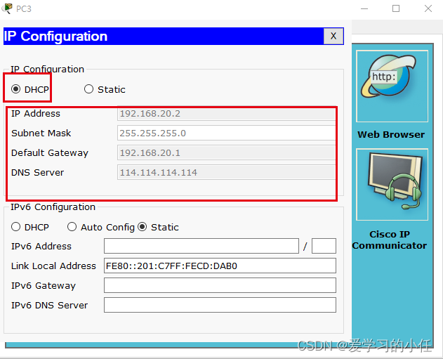Focus the IPv6 DNS Server field
443x359 pixels.
[x=220, y=305]
